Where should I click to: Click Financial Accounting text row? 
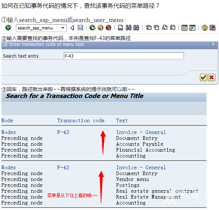pos(146,150)
